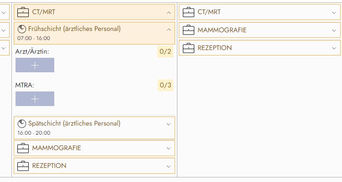Add a person to Arzt/Ärztin with plus button
The image size is (342, 182).
click(x=35, y=65)
